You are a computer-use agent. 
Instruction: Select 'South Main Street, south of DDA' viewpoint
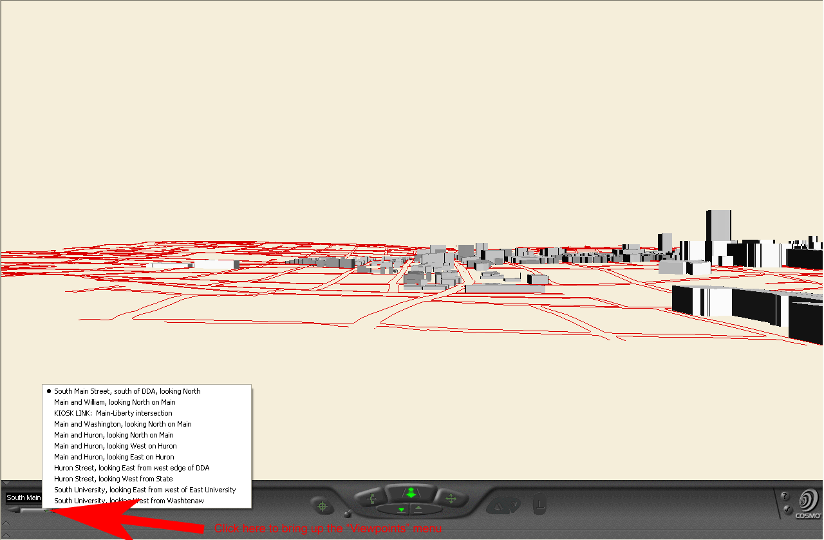click(127, 391)
